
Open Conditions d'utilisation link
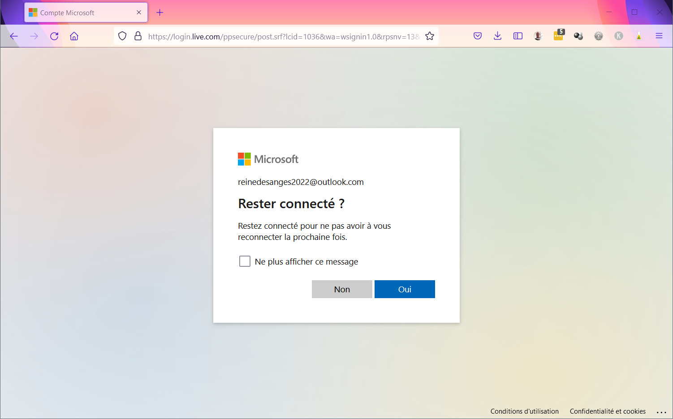tap(525, 411)
